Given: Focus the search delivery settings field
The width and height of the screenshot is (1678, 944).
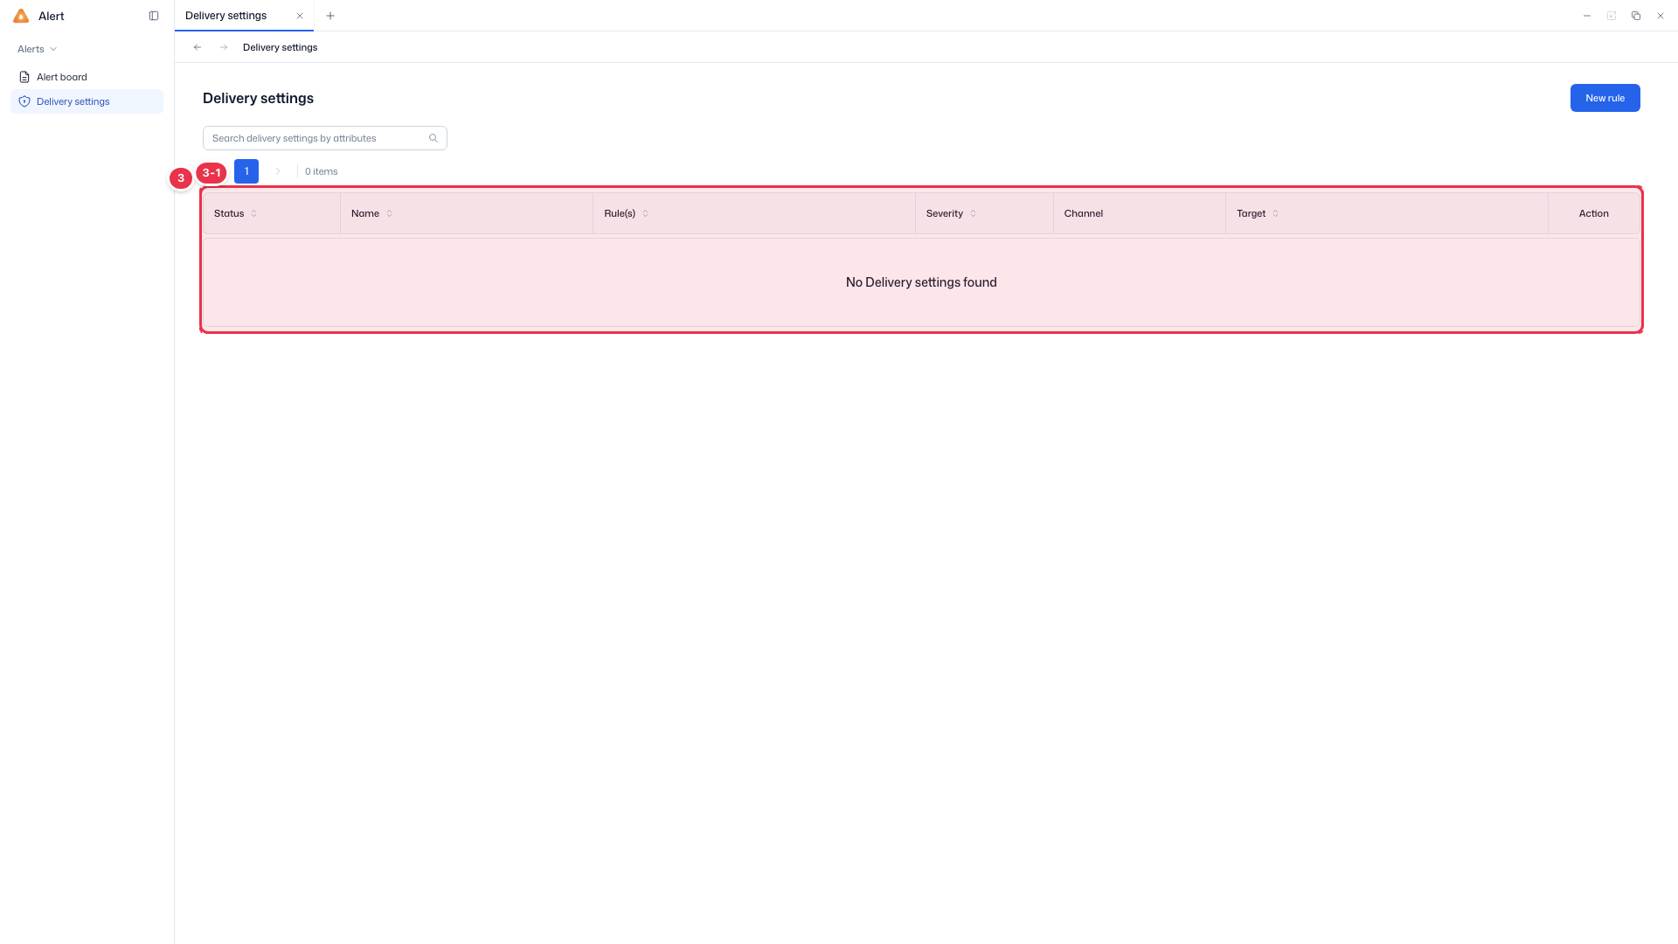Looking at the screenshot, I should [x=325, y=138].
